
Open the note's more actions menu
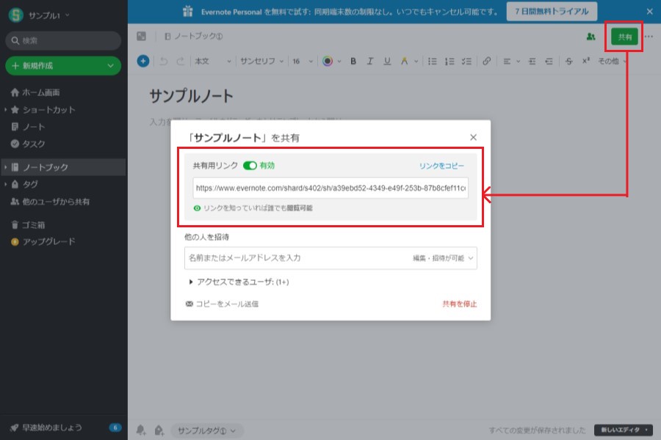point(649,37)
